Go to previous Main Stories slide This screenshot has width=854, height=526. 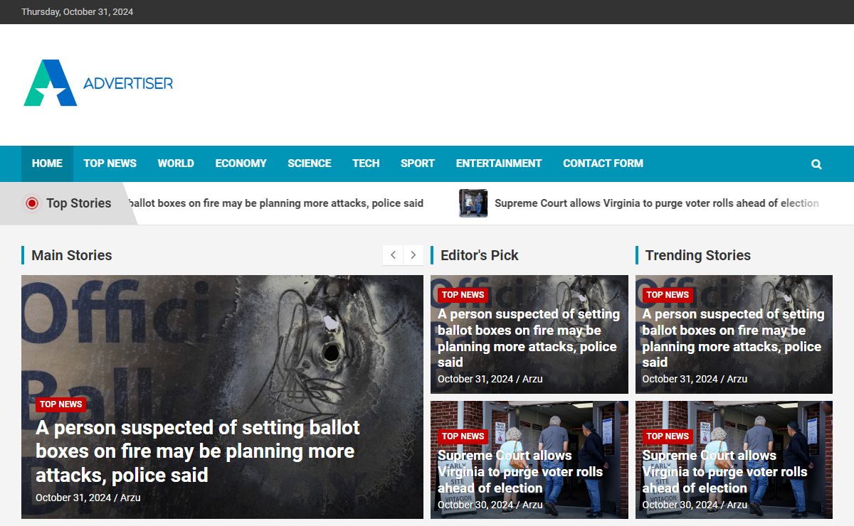coord(393,255)
